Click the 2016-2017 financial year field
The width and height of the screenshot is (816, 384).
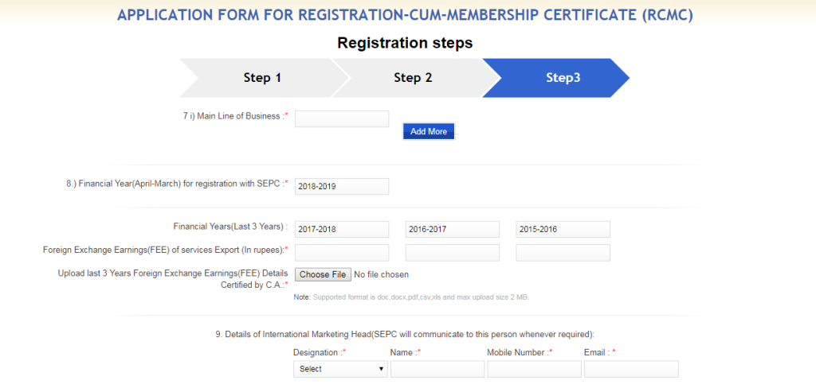click(x=453, y=229)
